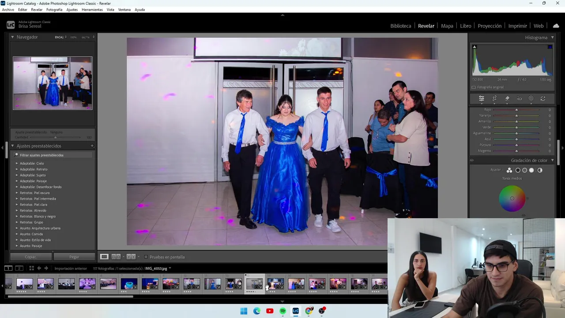Select the Highlights color grading circle
This screenshot has width=565, height=318.
(531, 170)
